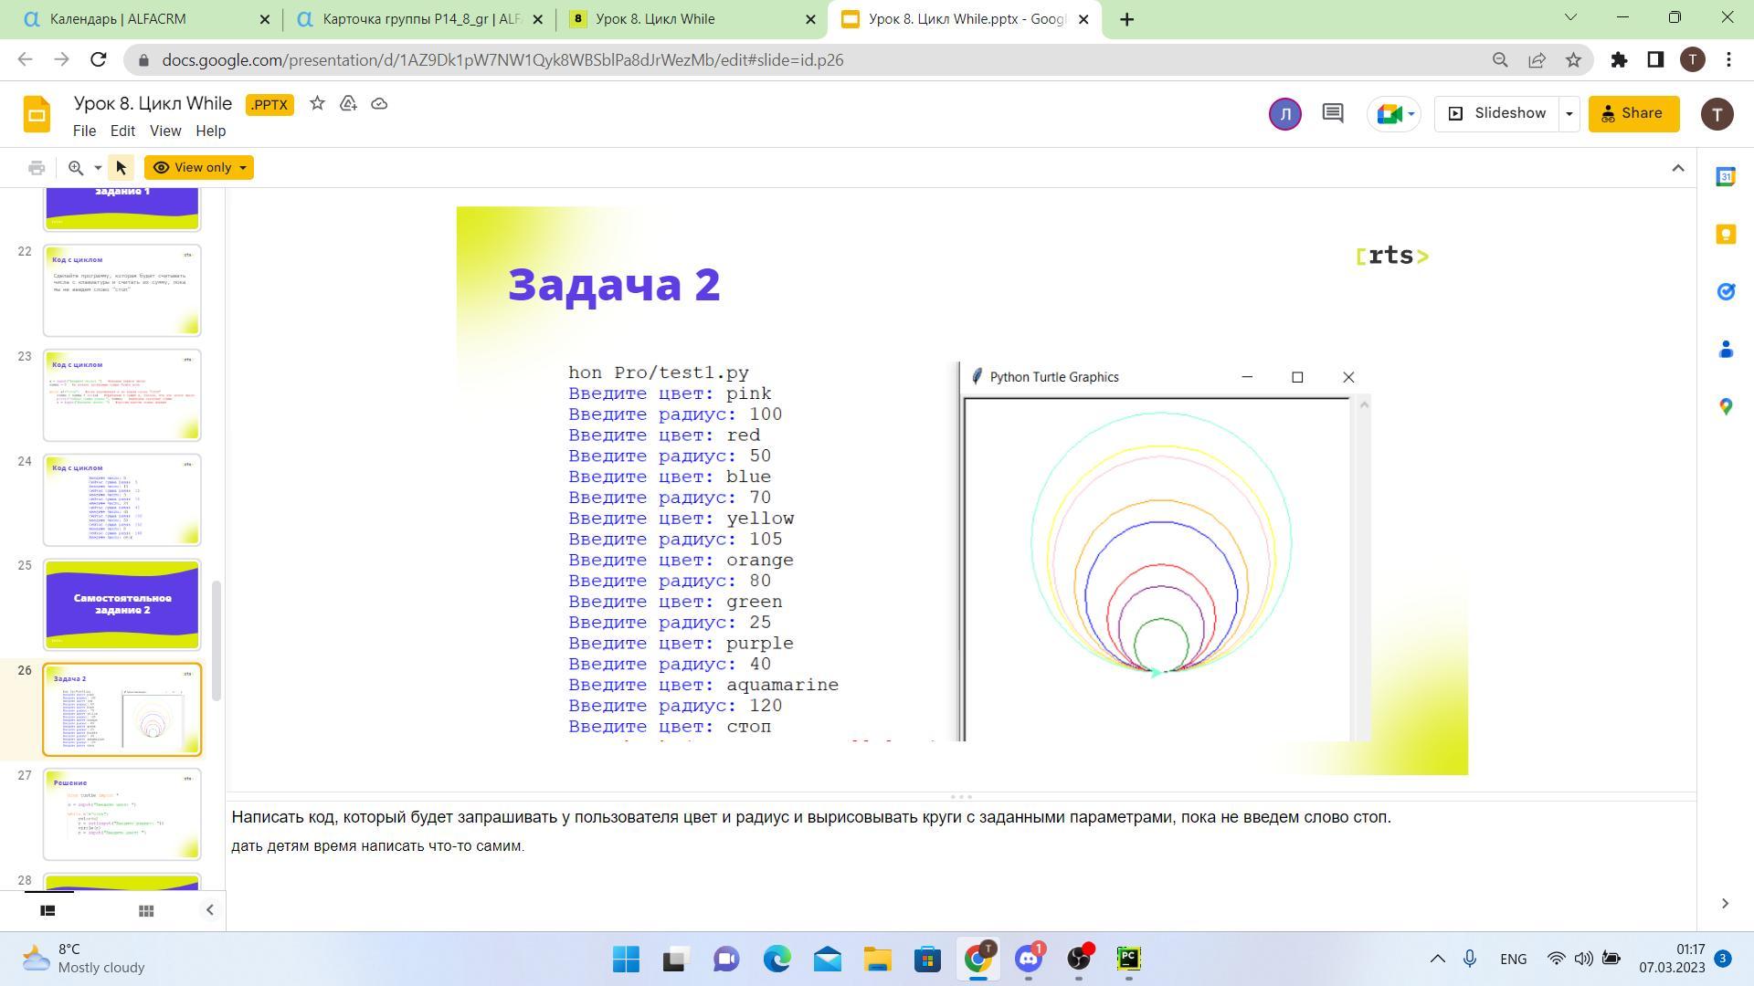Click the filmstrip vertical scrollbar
Screen dimensions: 1754x986
(x=217, y=641)
